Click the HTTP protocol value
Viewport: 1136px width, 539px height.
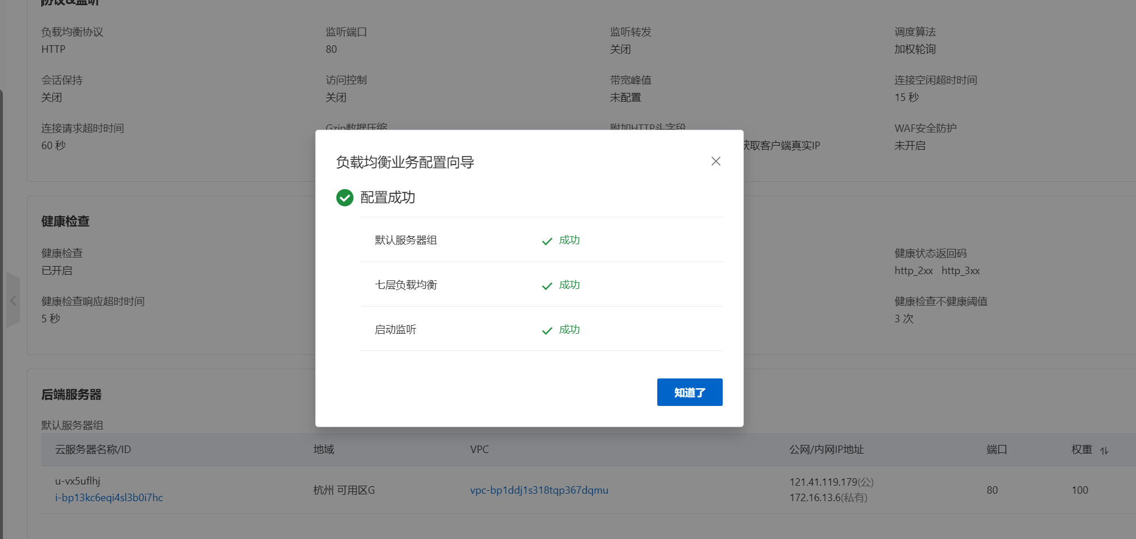(x=53, y=49)
